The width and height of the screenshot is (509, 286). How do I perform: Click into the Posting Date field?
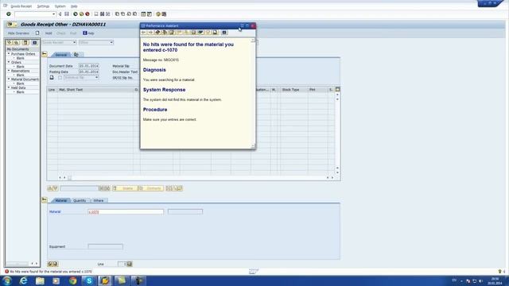click(x=88, y=71)
